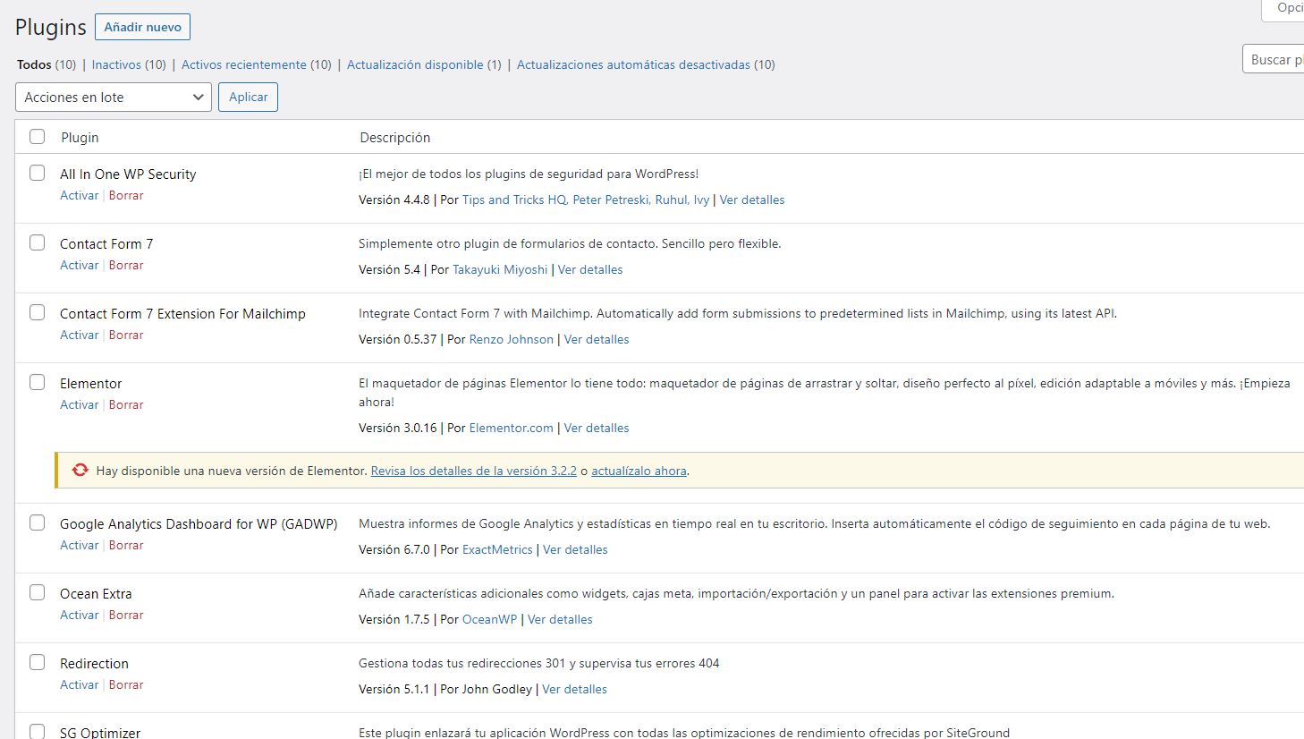Activate the Elementor plugin
1304x739 pixels.
(x=79, y=404)
